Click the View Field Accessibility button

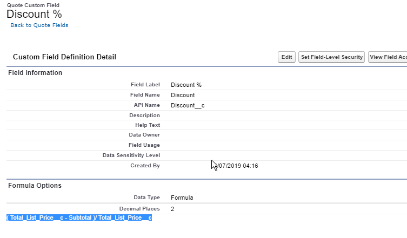[388, 57]
